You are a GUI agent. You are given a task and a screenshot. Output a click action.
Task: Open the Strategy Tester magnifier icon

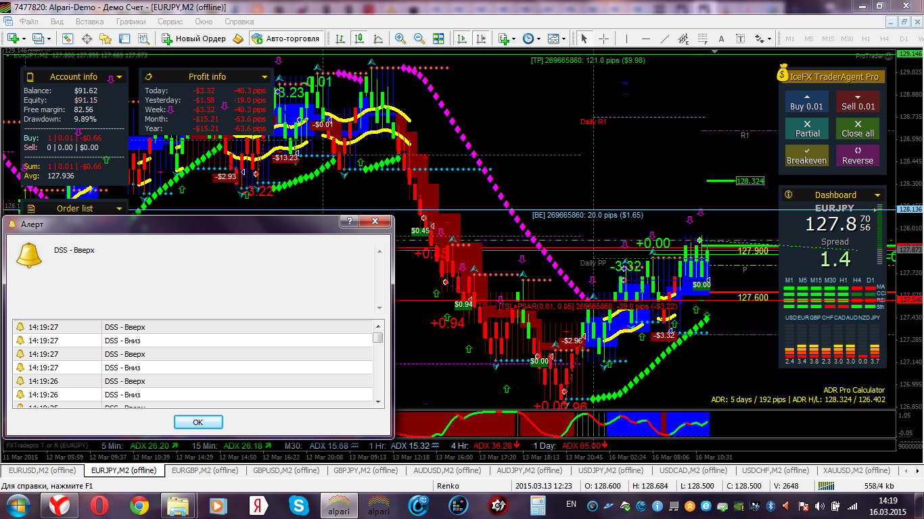[x=143, y=39]
